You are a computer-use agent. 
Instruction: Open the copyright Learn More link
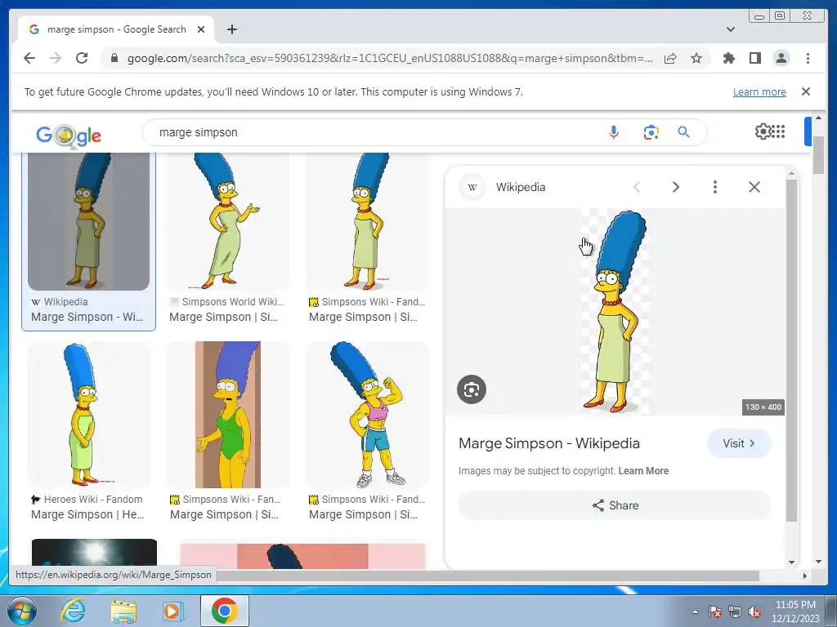pos(643,471)
